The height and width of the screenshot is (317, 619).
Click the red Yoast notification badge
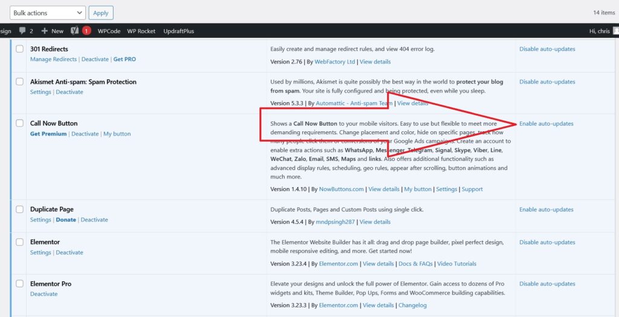click(86, 31)
